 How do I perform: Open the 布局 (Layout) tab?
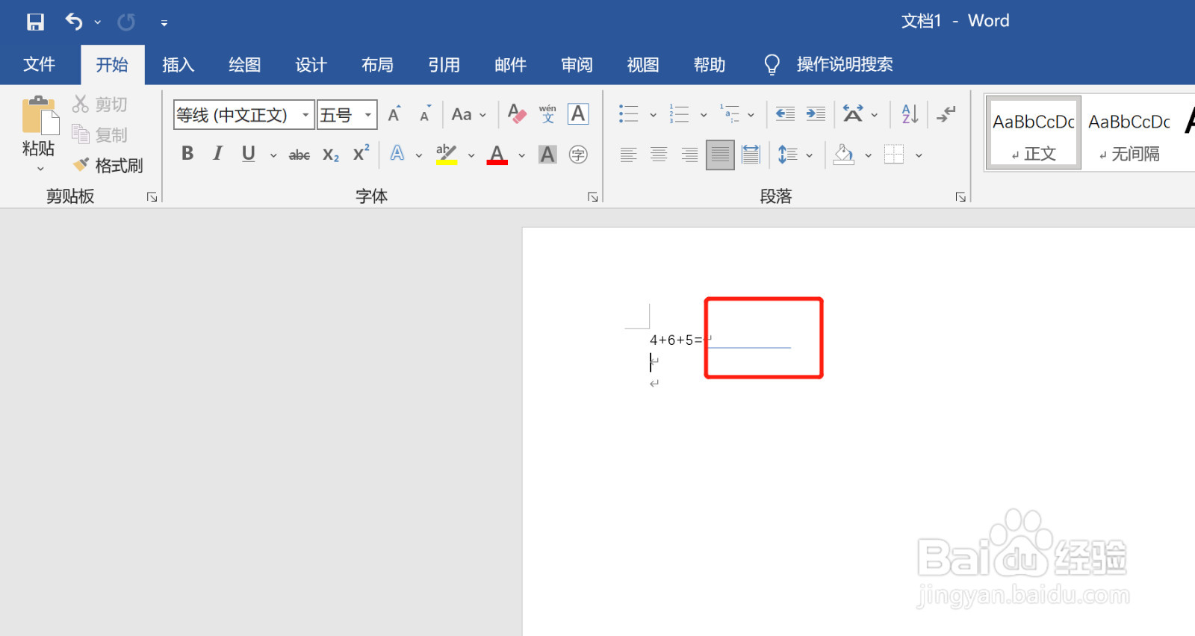tap(378, 65)
